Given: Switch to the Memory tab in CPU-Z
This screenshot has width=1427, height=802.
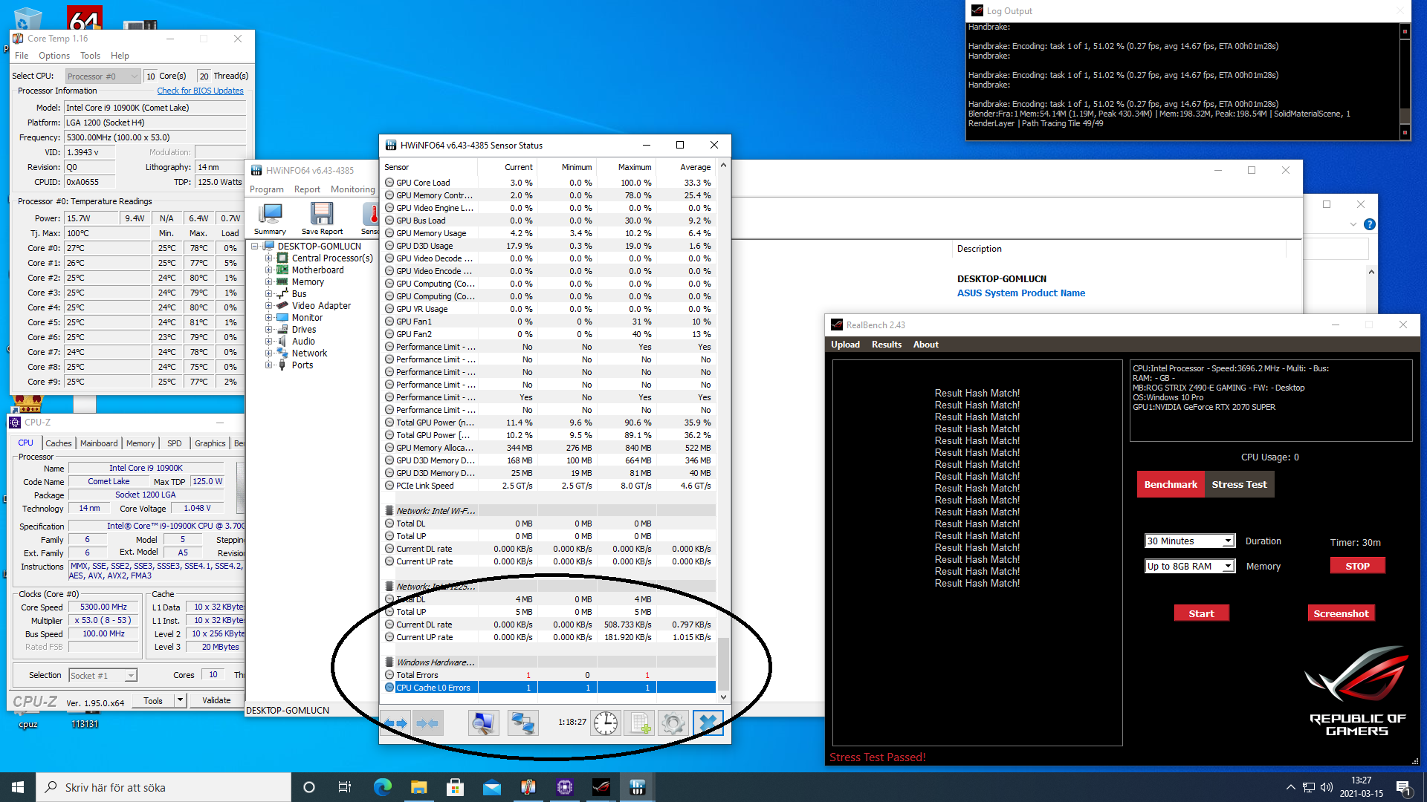Looking at the screenshot, I should [x=140, y=443].
